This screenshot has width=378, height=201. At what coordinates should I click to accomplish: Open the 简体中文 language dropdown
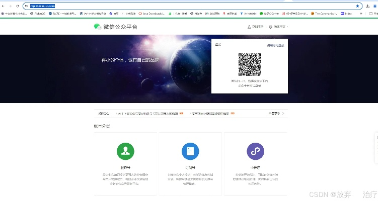coord(278,27)
